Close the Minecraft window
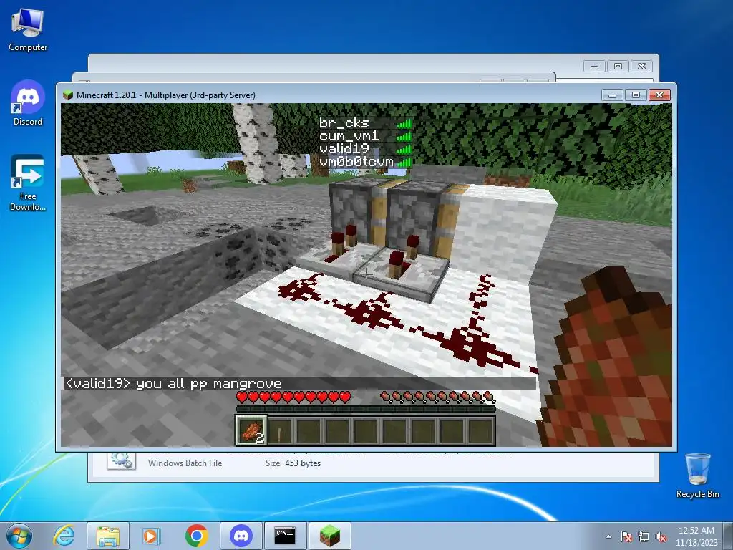733x550 pixels. click(x=660, y=95)
